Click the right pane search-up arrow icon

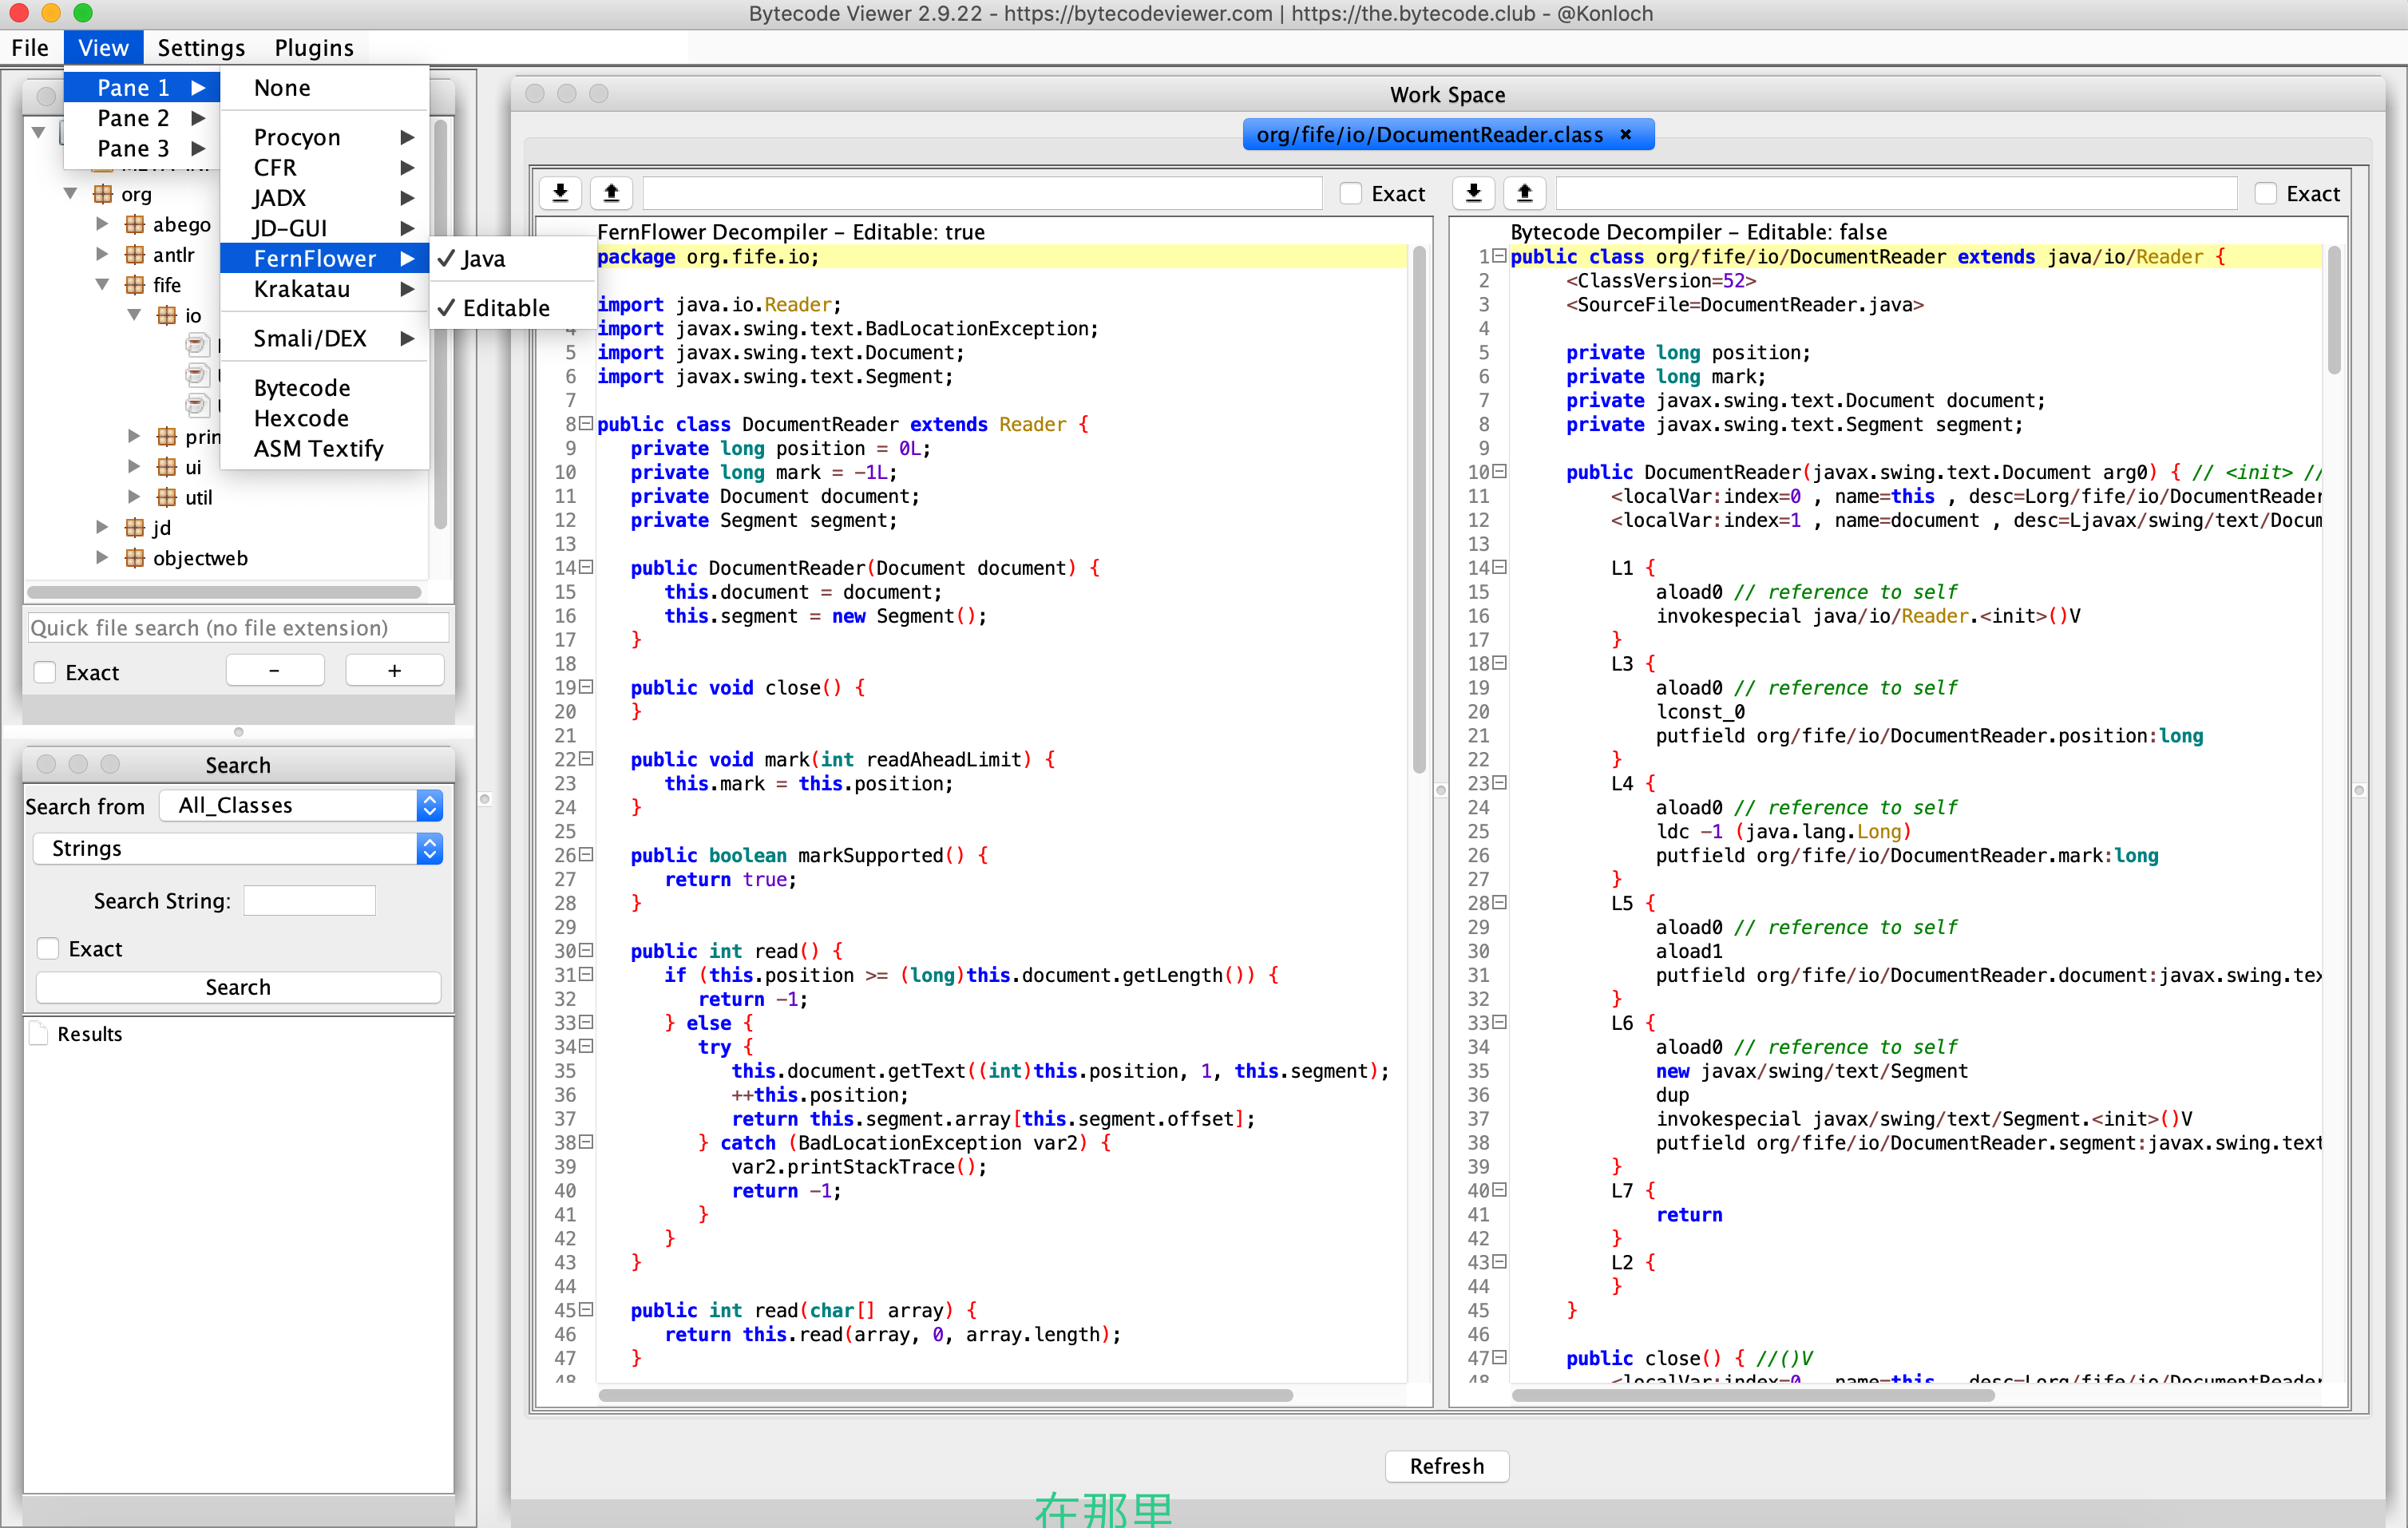click(1524, 193)
